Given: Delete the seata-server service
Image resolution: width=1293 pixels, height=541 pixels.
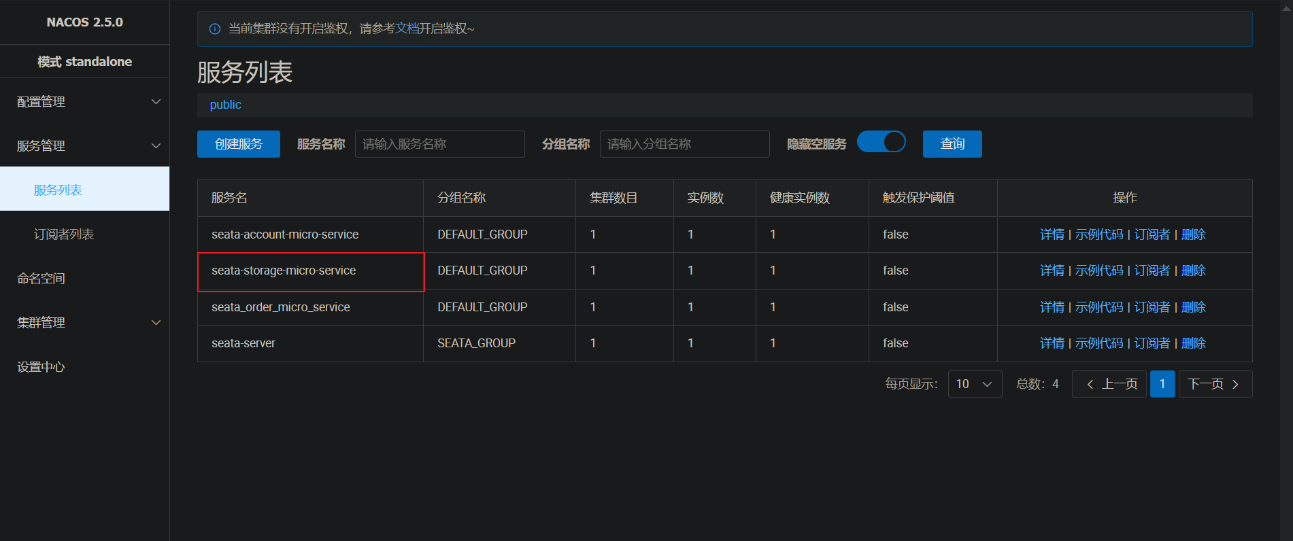Looking at the screenshot, I should coord(1193,343).
